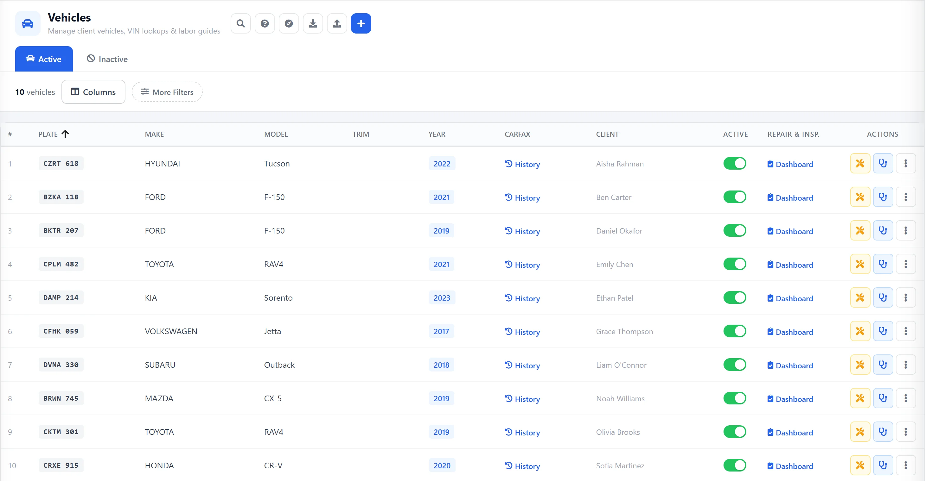Open repair tools for BKTR 207

860,231
